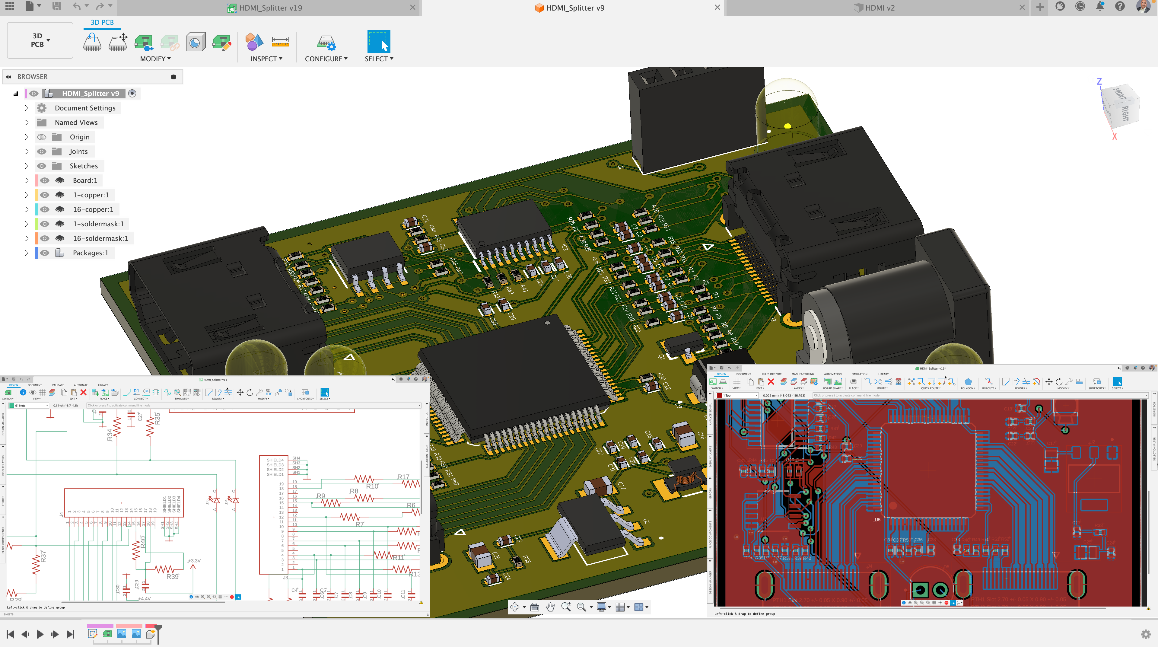The width and height of the screenshot is (1158, 647).
Task: Click the Measure ruler icon in Inspect
Action: point(280,42)
